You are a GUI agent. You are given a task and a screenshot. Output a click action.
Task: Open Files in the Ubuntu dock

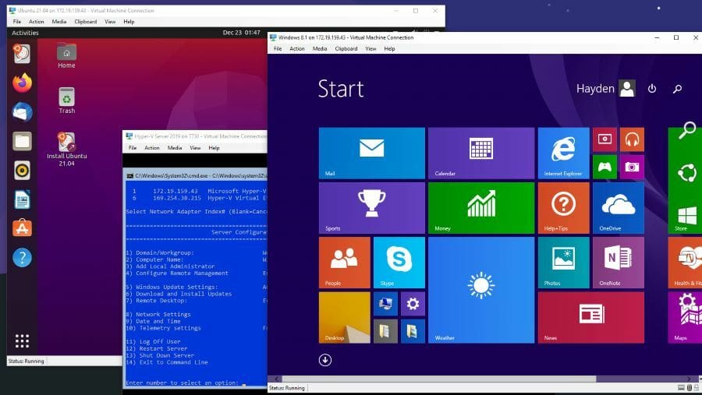[22, 141]
